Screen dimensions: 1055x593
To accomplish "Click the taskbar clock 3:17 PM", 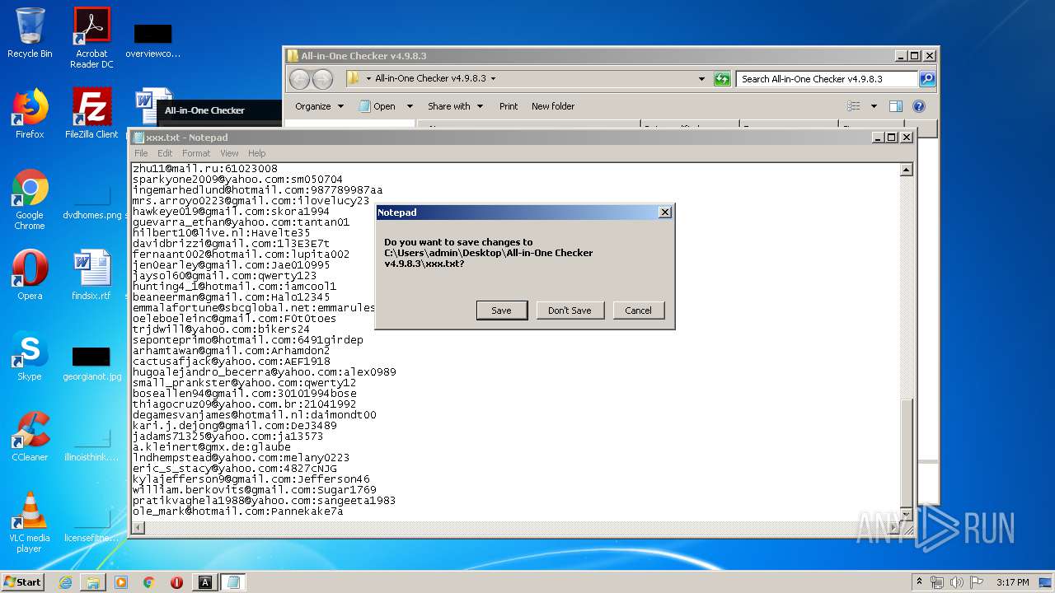I will click(1012, 582).
